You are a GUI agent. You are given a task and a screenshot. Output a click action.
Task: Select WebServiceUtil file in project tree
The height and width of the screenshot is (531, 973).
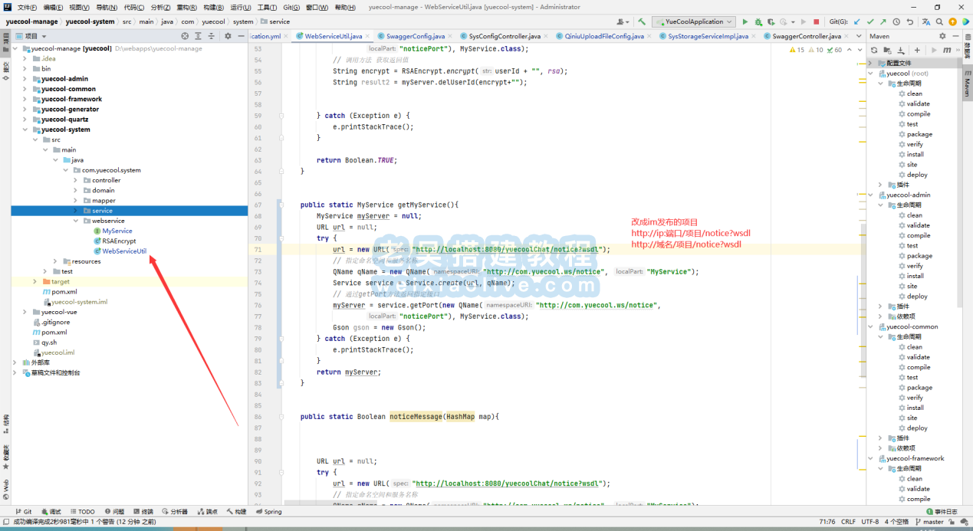(123, 251)
